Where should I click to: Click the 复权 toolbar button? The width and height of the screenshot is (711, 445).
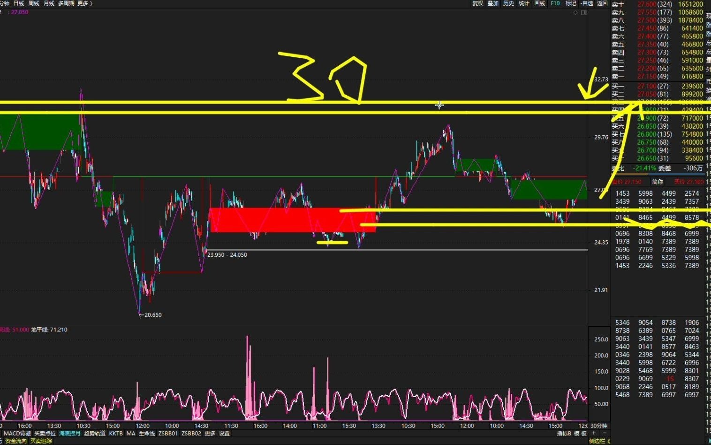pos(477,3)
